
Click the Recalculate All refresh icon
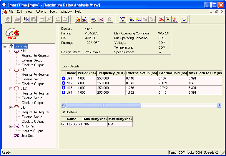click(110, 19)
